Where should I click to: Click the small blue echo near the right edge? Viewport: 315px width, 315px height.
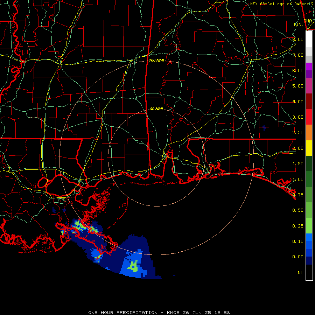coord(264,128)
